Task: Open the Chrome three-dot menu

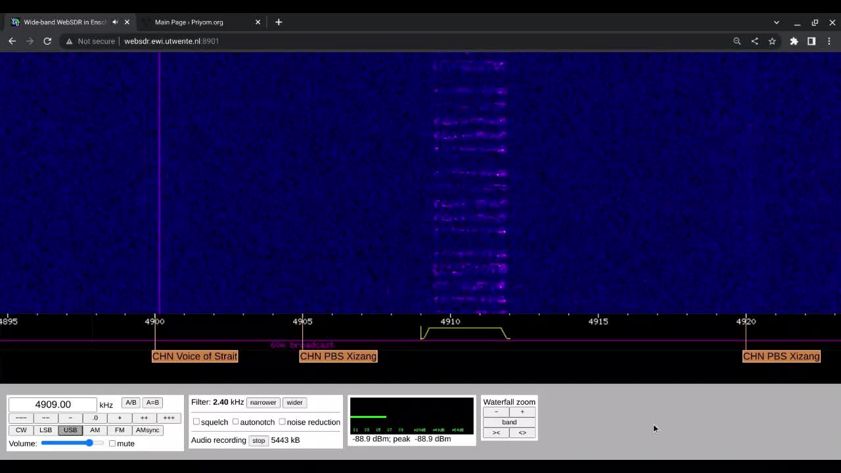Action: coord(829,41)
